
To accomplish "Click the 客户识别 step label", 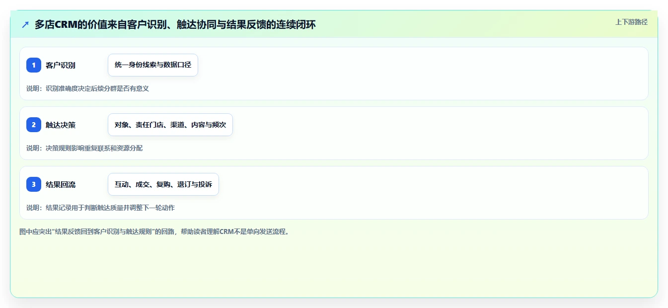I will 61,65.
